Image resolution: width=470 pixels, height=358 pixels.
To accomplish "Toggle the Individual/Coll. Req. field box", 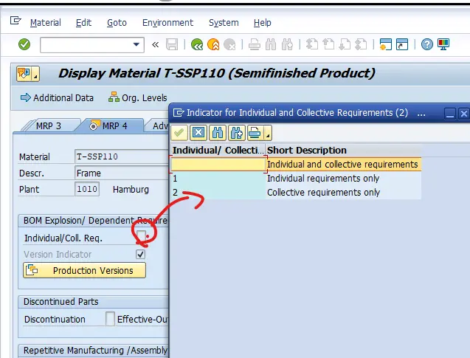I will pos(140,238).
